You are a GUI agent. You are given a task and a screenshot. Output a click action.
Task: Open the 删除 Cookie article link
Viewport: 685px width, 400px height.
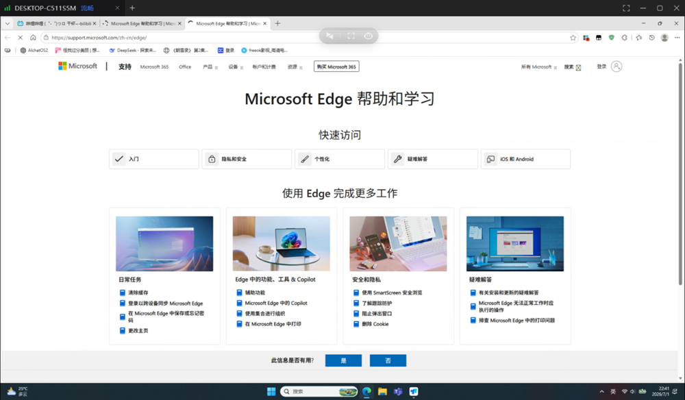[x=375, y=324]
